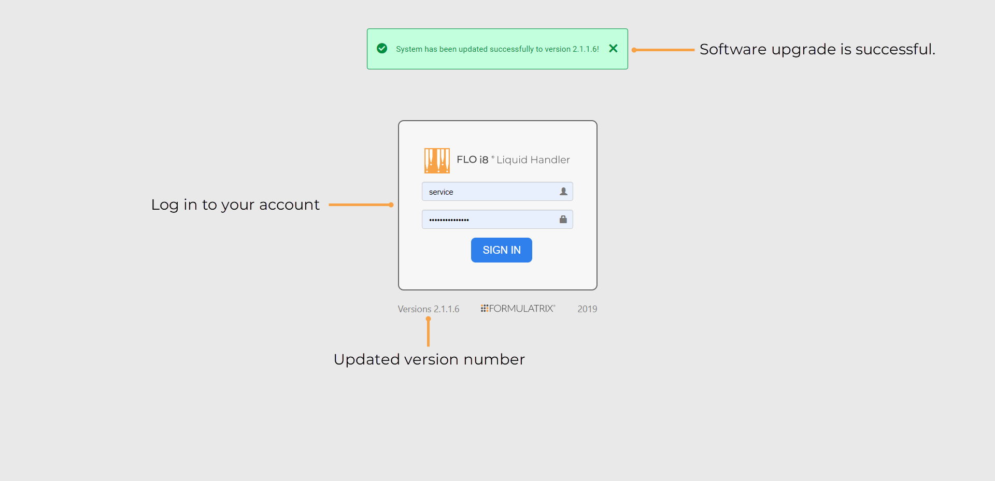Image resolution: width=995 pixels, height=481 pixels.
Task: Click the 'Updated version number' annotation
Action: 429,359
